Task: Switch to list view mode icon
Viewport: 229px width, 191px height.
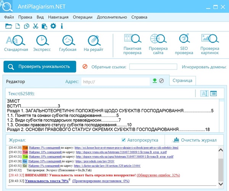Action: (x=213, y=94)
